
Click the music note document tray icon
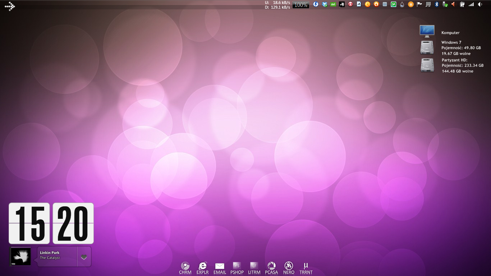[359, 4]
